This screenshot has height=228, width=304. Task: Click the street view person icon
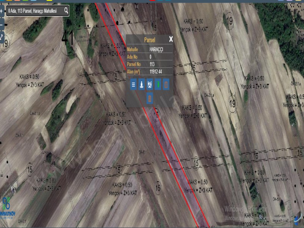pos(141,85)
